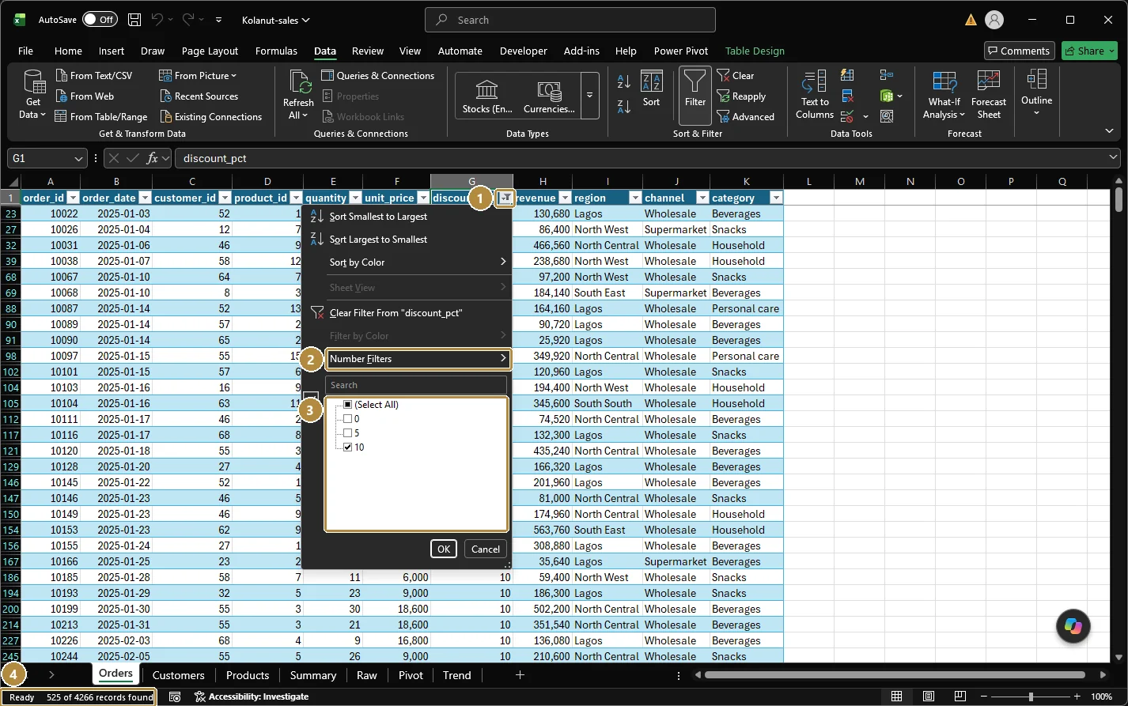Select the Stocks data type
This screenshot has width=1128, height=706.
point(487,96)
